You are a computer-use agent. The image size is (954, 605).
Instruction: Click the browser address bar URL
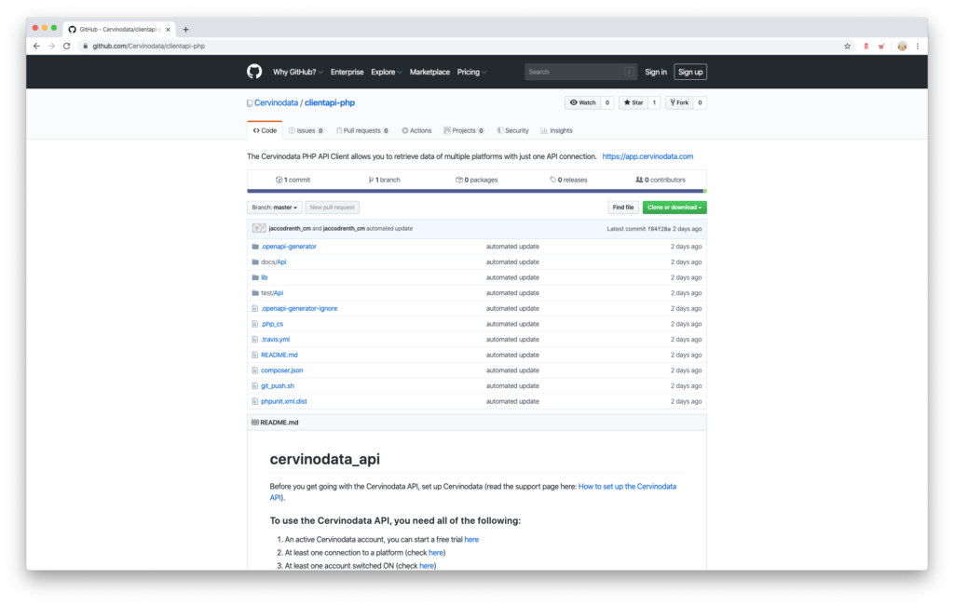(x=148, y=47)
